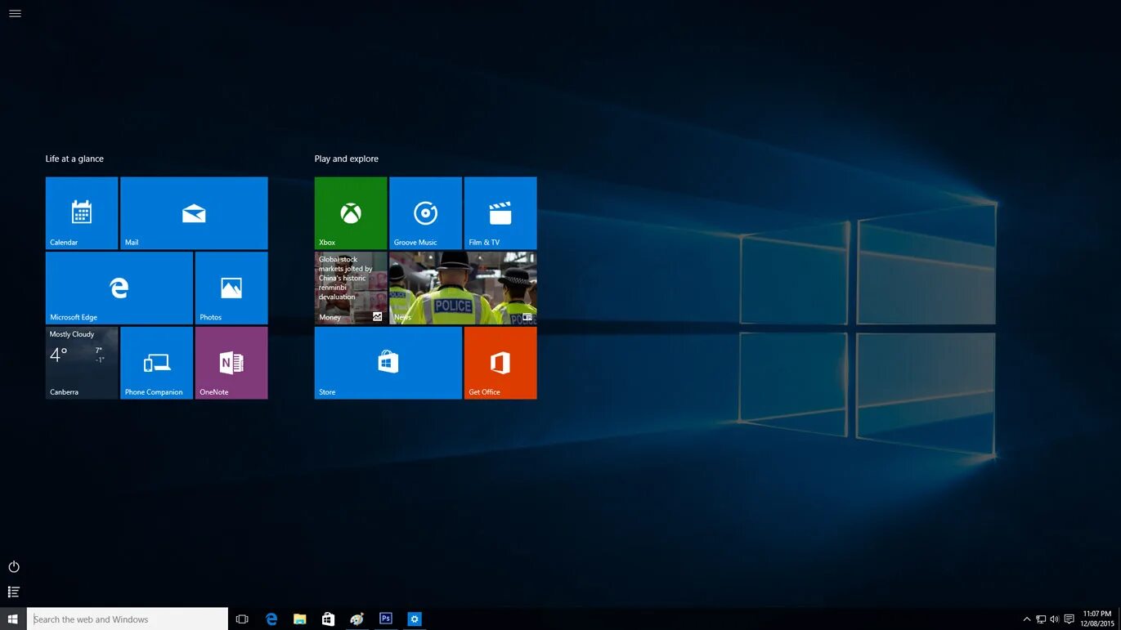Screen dimensions: 1121x630
Task: Click the network icon in system tray
Action: 1041,619
